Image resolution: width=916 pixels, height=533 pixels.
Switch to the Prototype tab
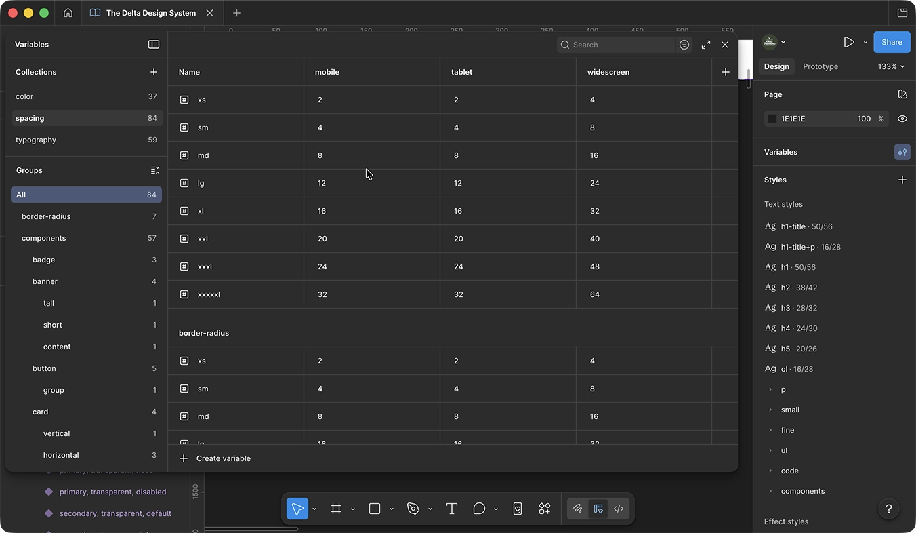(820, 66)
